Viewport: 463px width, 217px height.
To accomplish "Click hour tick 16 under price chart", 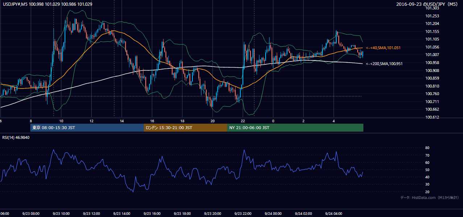I will (152, 121).
